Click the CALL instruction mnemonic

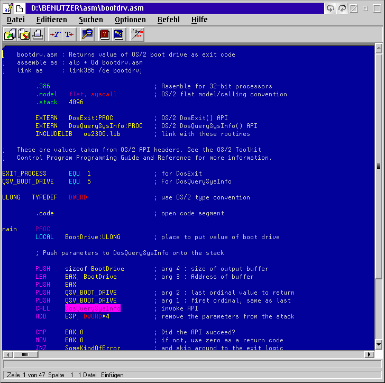[43, 308]
